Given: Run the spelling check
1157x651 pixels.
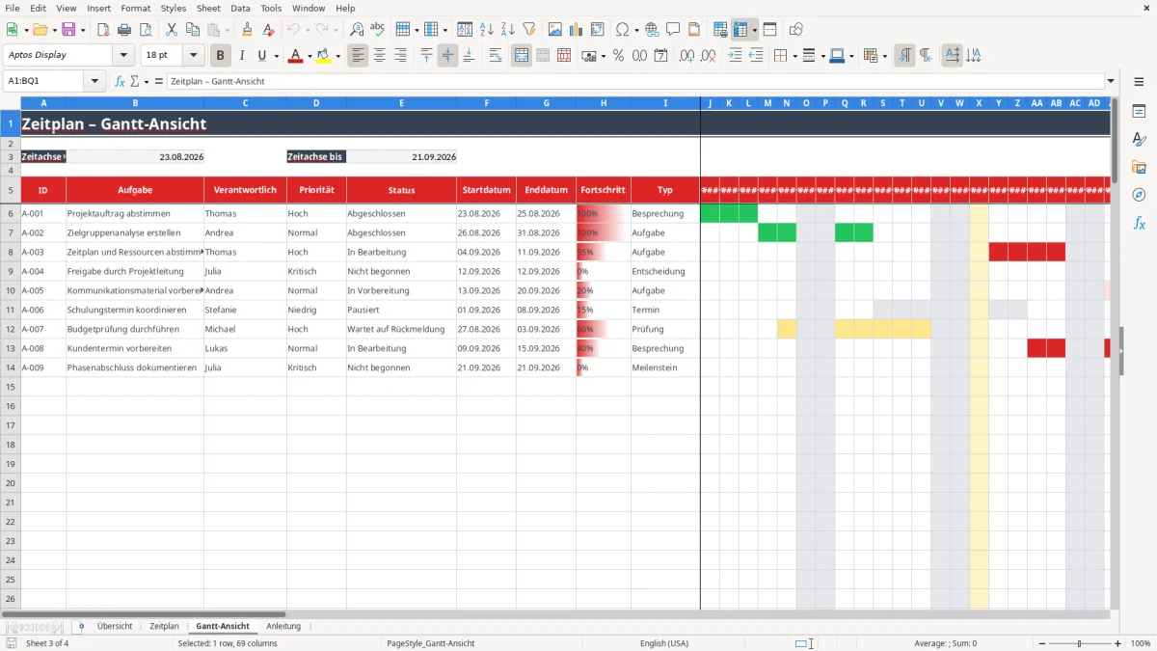Looking at the screenshot, I should (378, 30).
